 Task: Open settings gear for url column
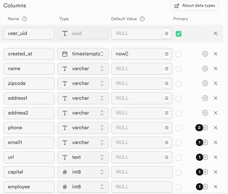point(205,157)
